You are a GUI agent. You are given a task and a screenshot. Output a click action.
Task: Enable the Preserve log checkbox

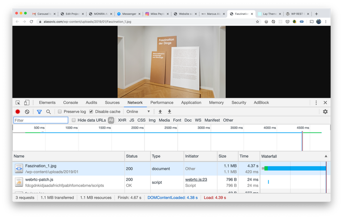click(60, 112)
